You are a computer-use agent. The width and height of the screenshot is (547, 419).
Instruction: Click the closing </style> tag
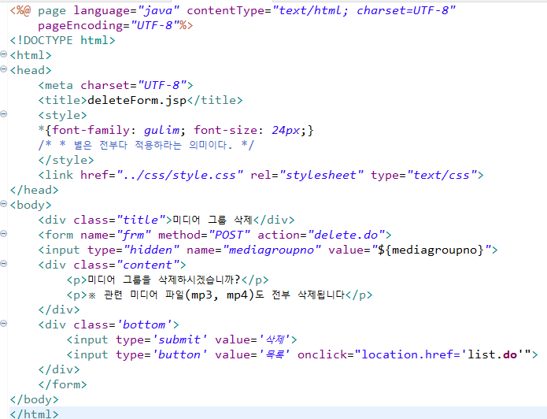66,160
